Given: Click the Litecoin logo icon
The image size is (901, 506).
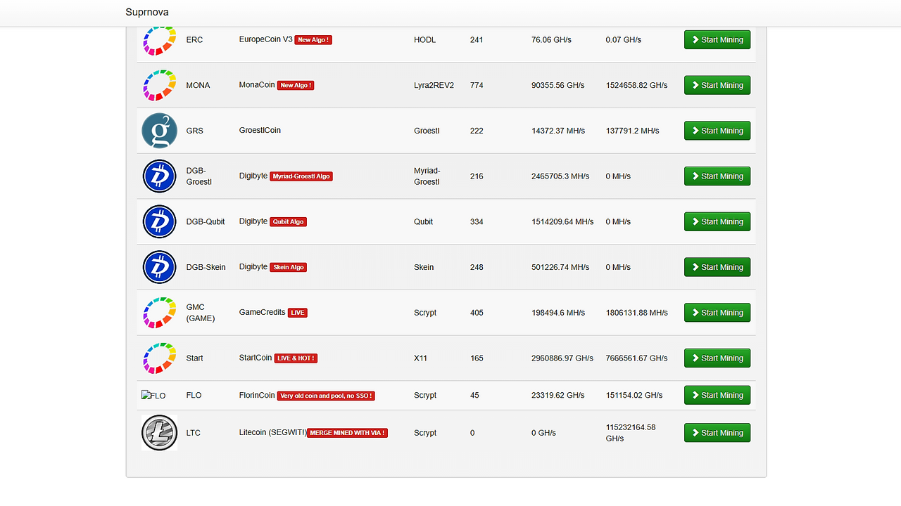Looking at the screenshot, I should 159,432.
